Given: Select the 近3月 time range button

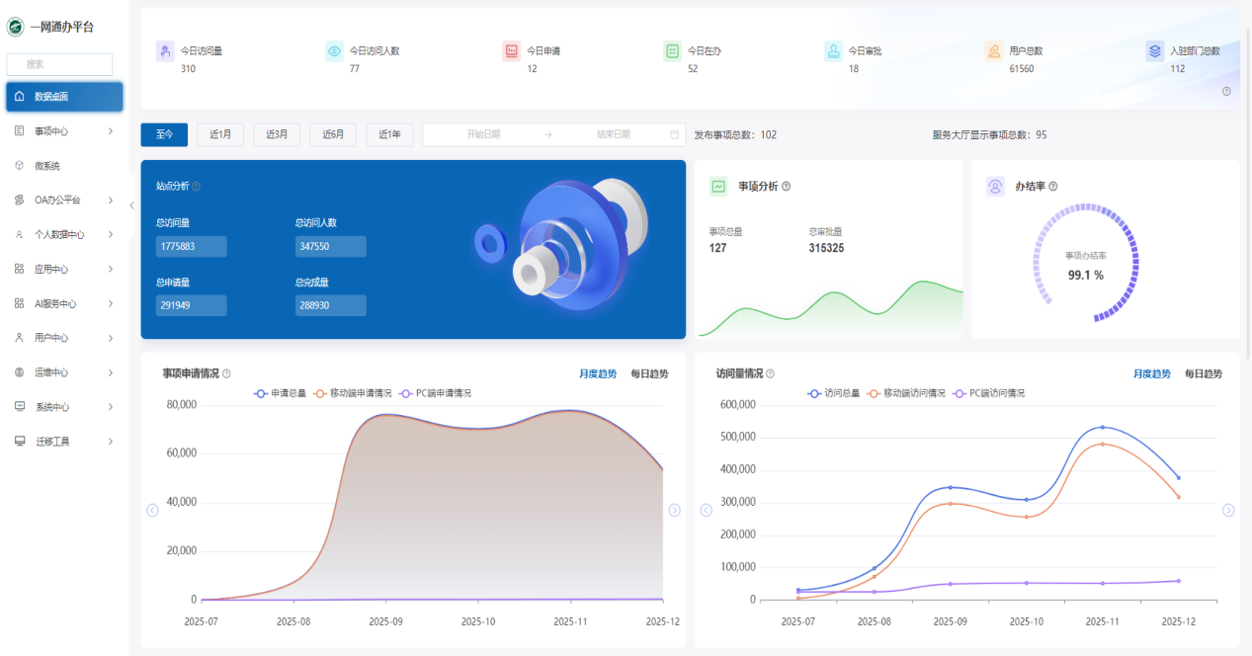Looking at the screenshot, I should click(x=277, y=134).
